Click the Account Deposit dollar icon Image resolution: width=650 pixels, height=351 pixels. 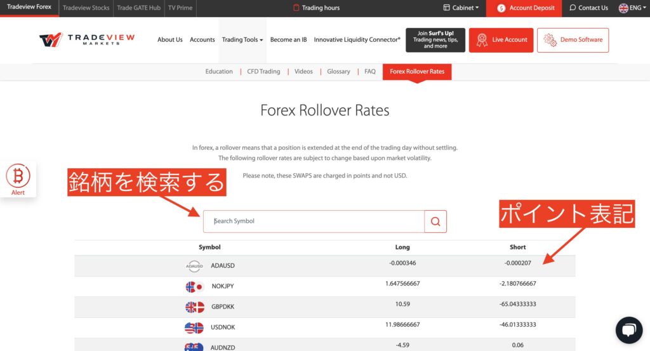(x=501, y=8)
